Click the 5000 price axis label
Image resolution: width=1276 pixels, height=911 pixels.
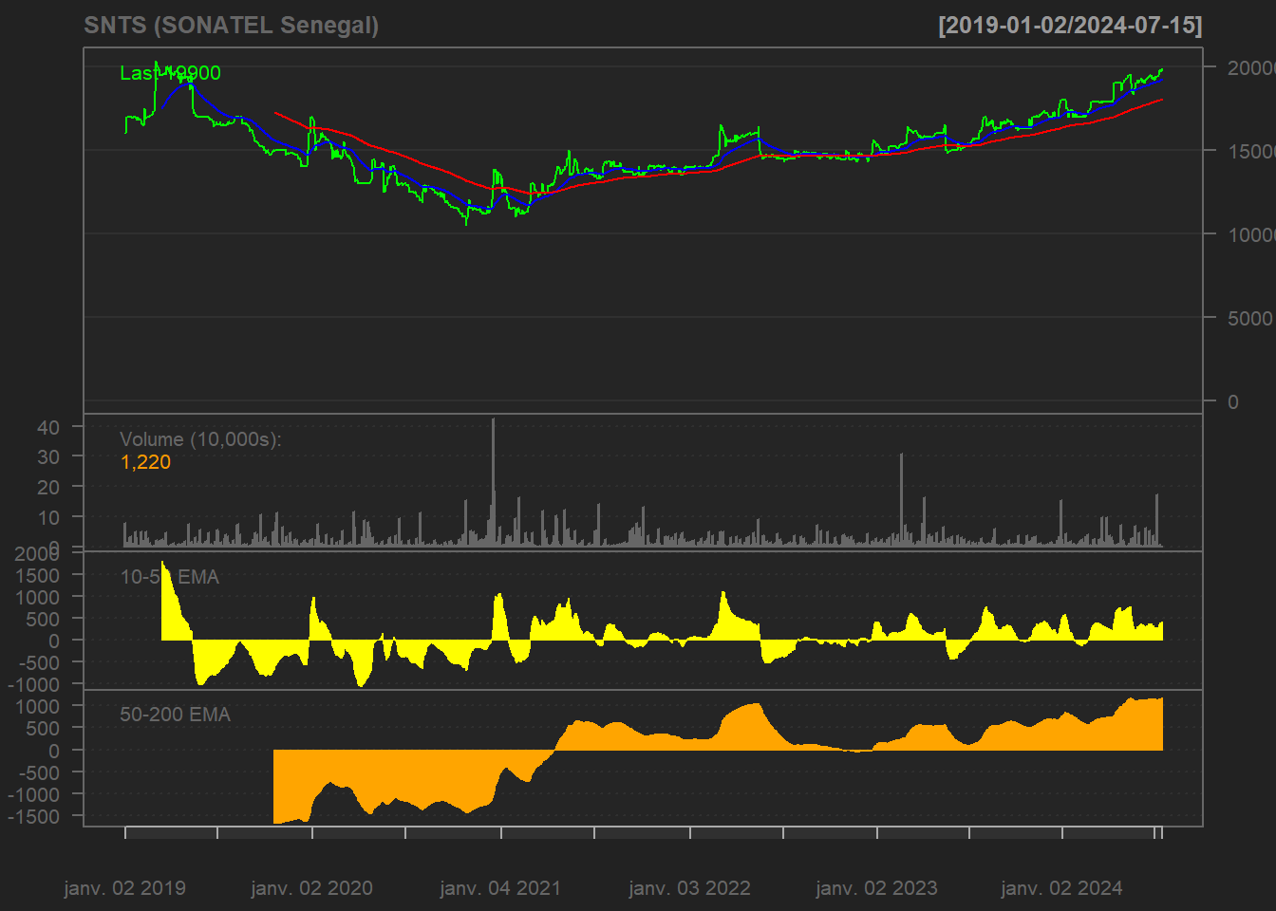(x=1249, y=318)
